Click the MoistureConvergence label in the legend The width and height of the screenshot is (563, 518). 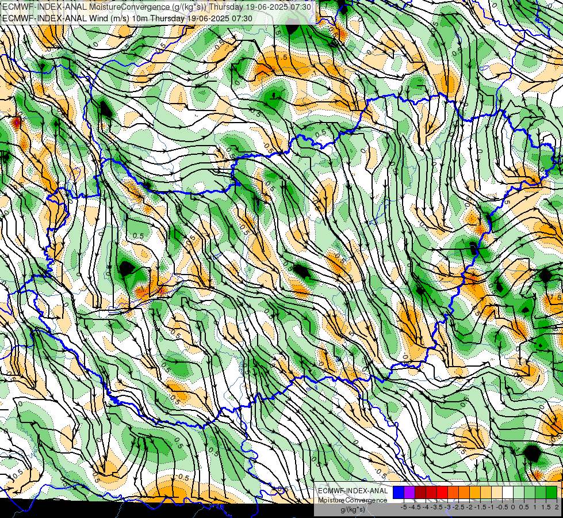click(x=353, y=500)
